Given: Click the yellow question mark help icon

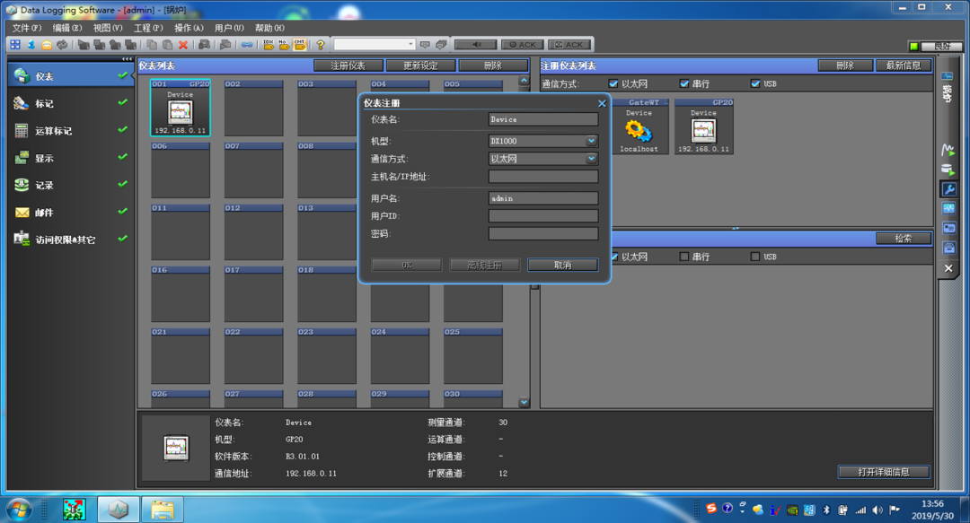Looking at the screenshot, I should [x=320, y=45].
